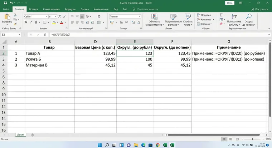Center text horizontally
The image size is (272, 148).
tap(77, 22)
